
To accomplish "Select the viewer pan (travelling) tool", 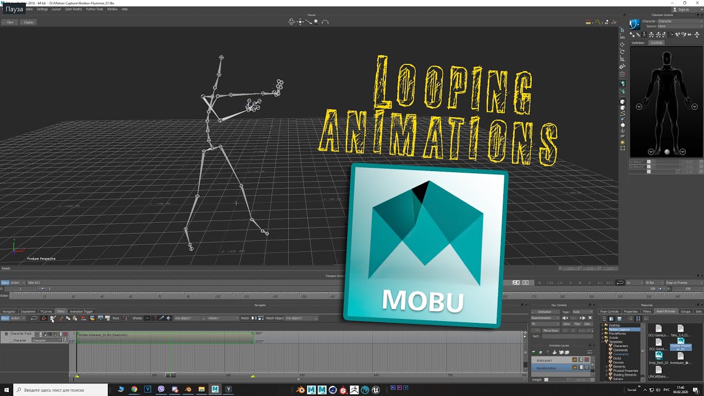I will 300,22.
